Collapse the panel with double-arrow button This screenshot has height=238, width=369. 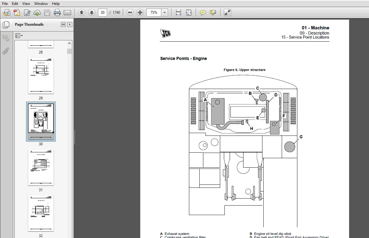point(63,24)
